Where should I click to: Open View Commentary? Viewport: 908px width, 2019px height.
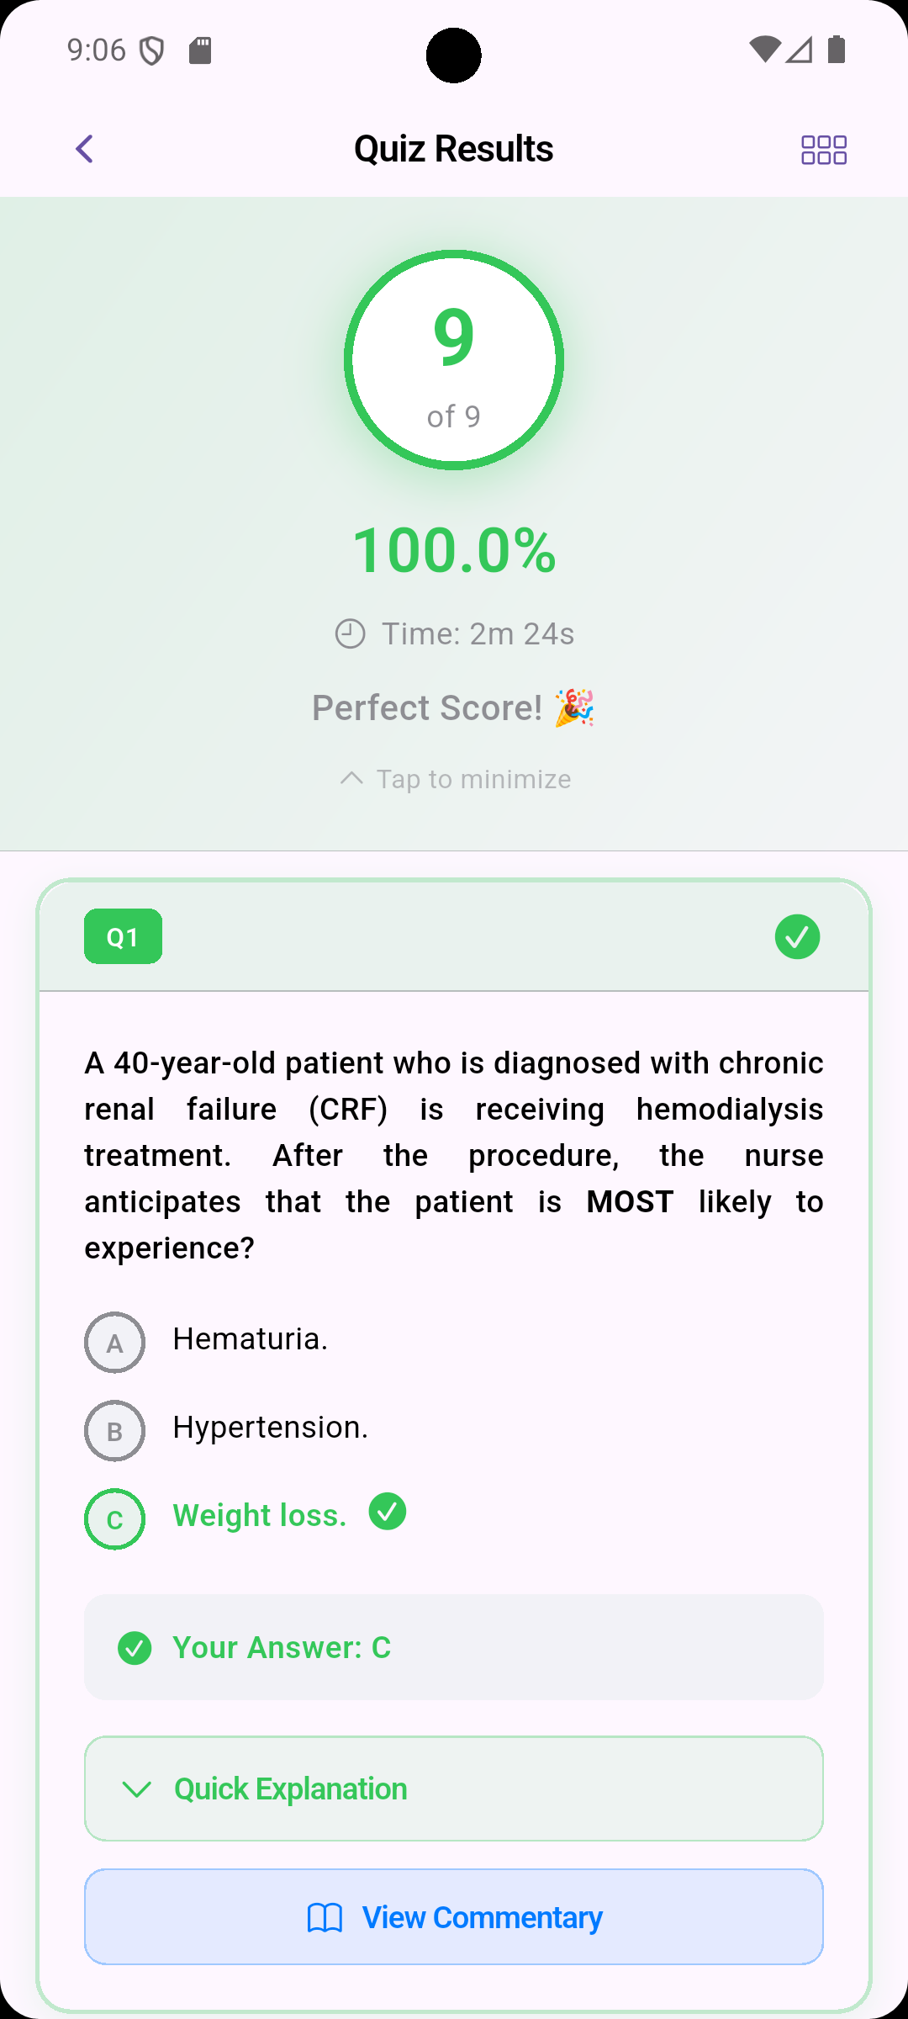454,1917
